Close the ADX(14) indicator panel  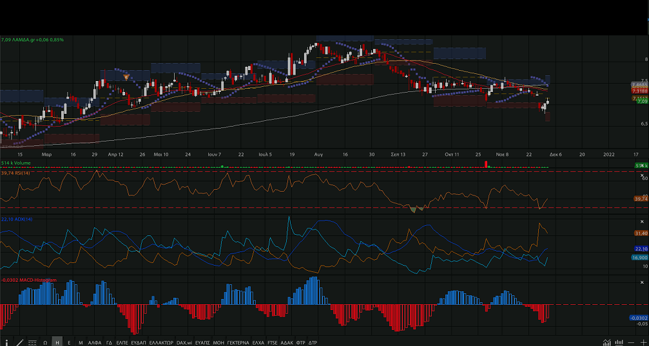click(x=643, y=222)
